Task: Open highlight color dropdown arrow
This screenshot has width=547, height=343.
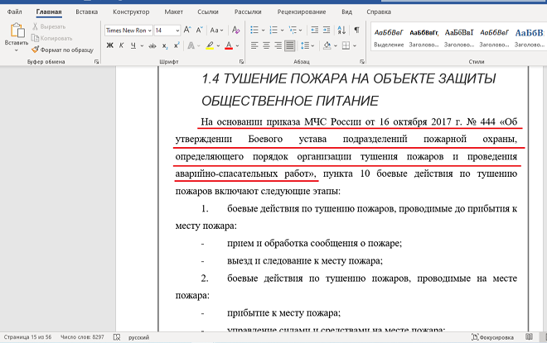Action: click(x=218, y=45)
